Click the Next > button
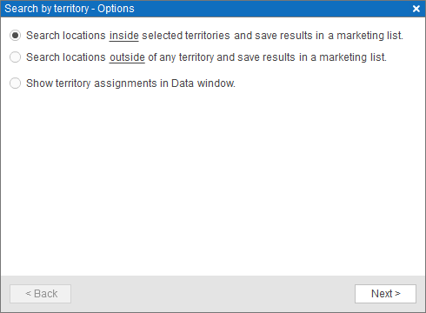The width and height of the screenshot is (426, 313). 385,294
